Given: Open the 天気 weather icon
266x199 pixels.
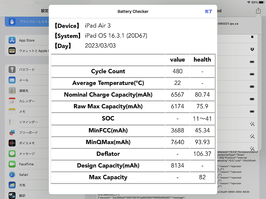Looking at the screenshot, I should click(x=12, y=185).
